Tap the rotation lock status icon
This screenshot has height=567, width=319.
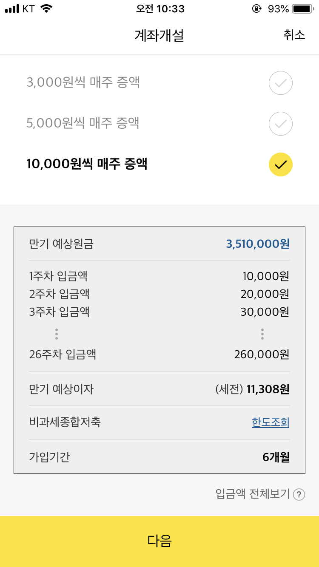point(256,9)
